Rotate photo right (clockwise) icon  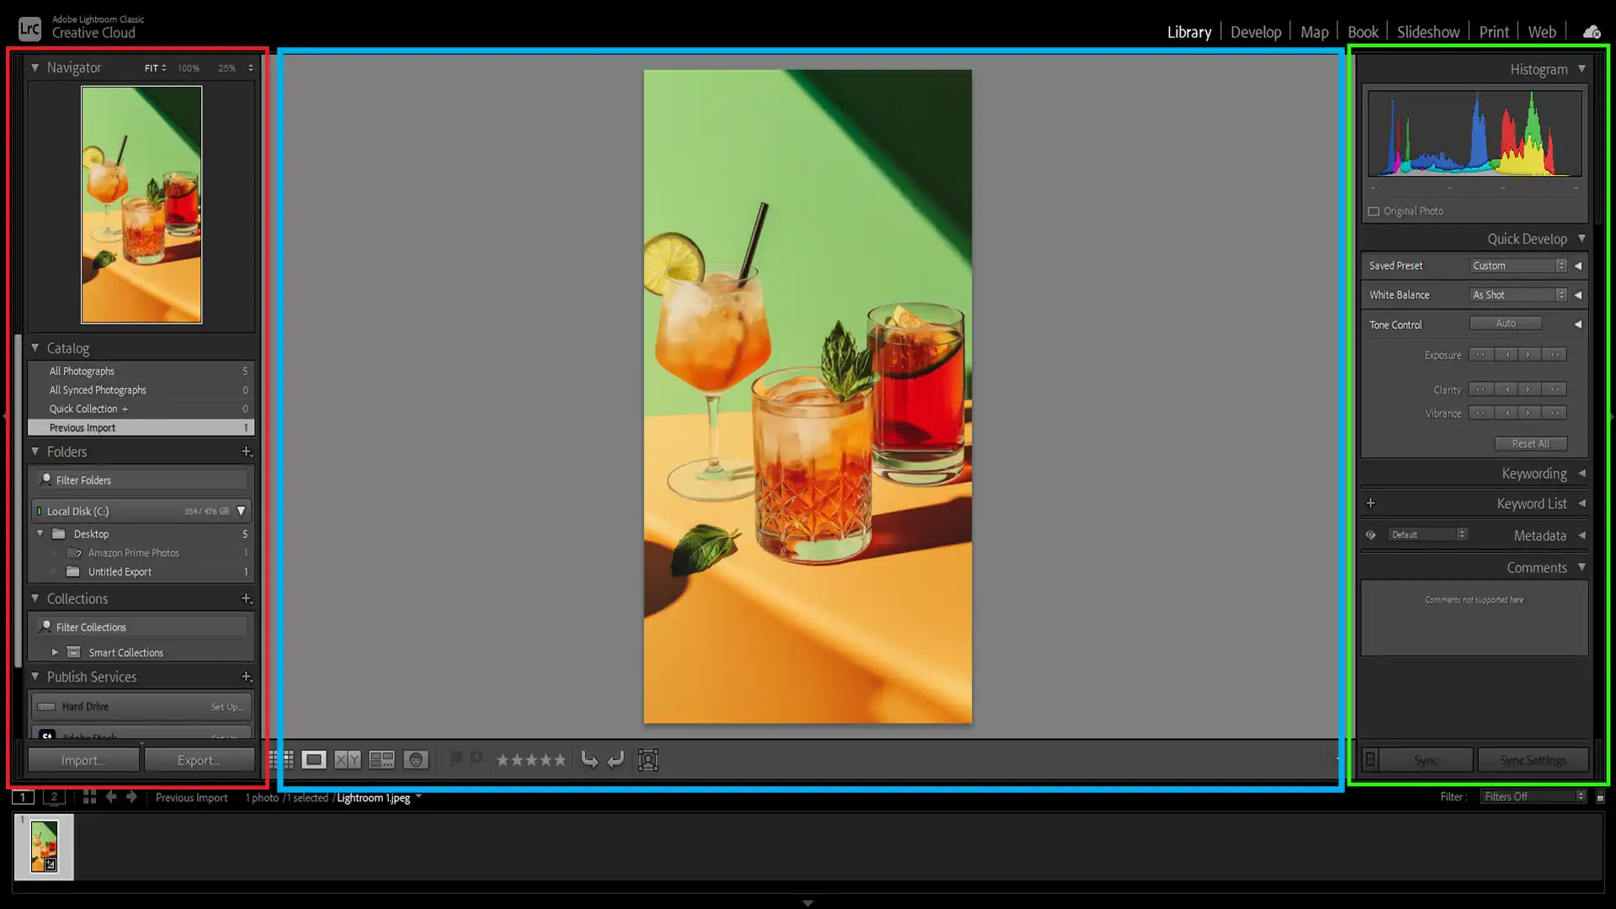[x=616, y=760]
